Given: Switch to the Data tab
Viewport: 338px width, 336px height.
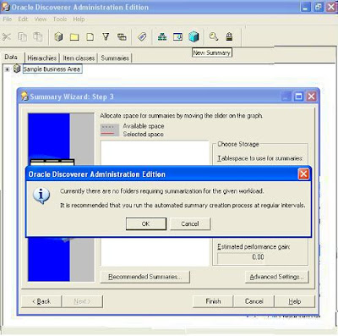Looking at the screenshot, I should 11,58.
